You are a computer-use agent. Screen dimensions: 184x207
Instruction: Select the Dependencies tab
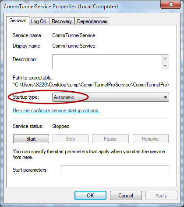[92, 21]
